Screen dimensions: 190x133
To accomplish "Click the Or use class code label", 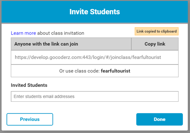I will pos(80,71).
